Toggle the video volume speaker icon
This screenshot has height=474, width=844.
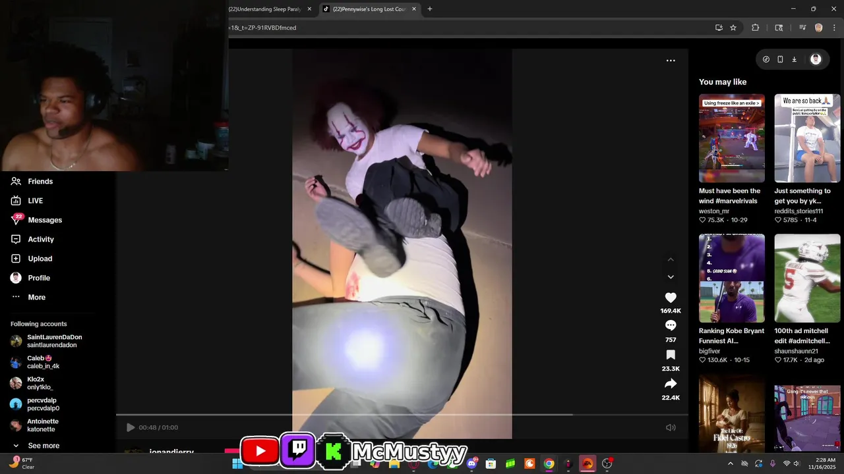671,427
